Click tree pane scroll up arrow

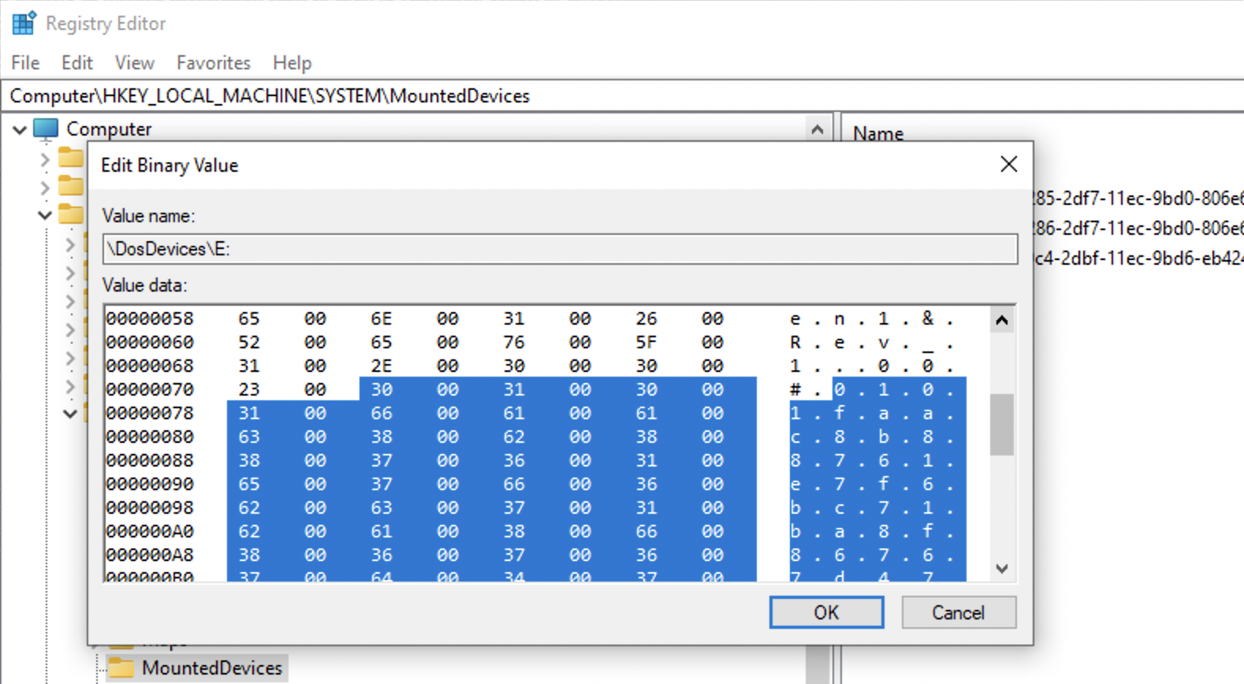tap(818, 129)
